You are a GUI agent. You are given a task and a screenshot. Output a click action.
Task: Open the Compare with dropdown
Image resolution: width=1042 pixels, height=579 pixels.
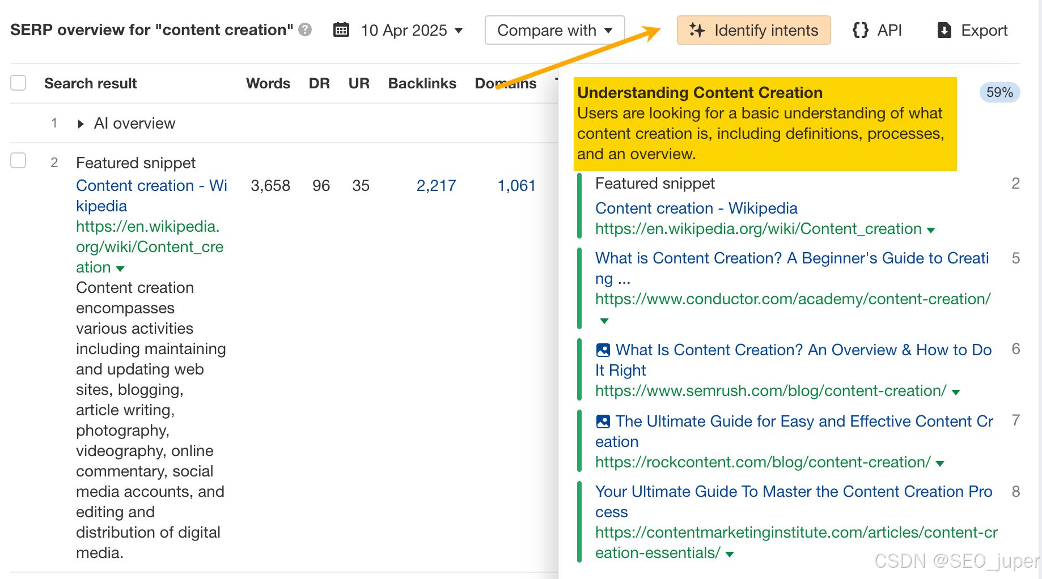coord(554,30)
